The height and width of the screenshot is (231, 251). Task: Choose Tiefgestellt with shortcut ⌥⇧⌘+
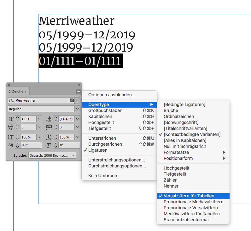119,128
